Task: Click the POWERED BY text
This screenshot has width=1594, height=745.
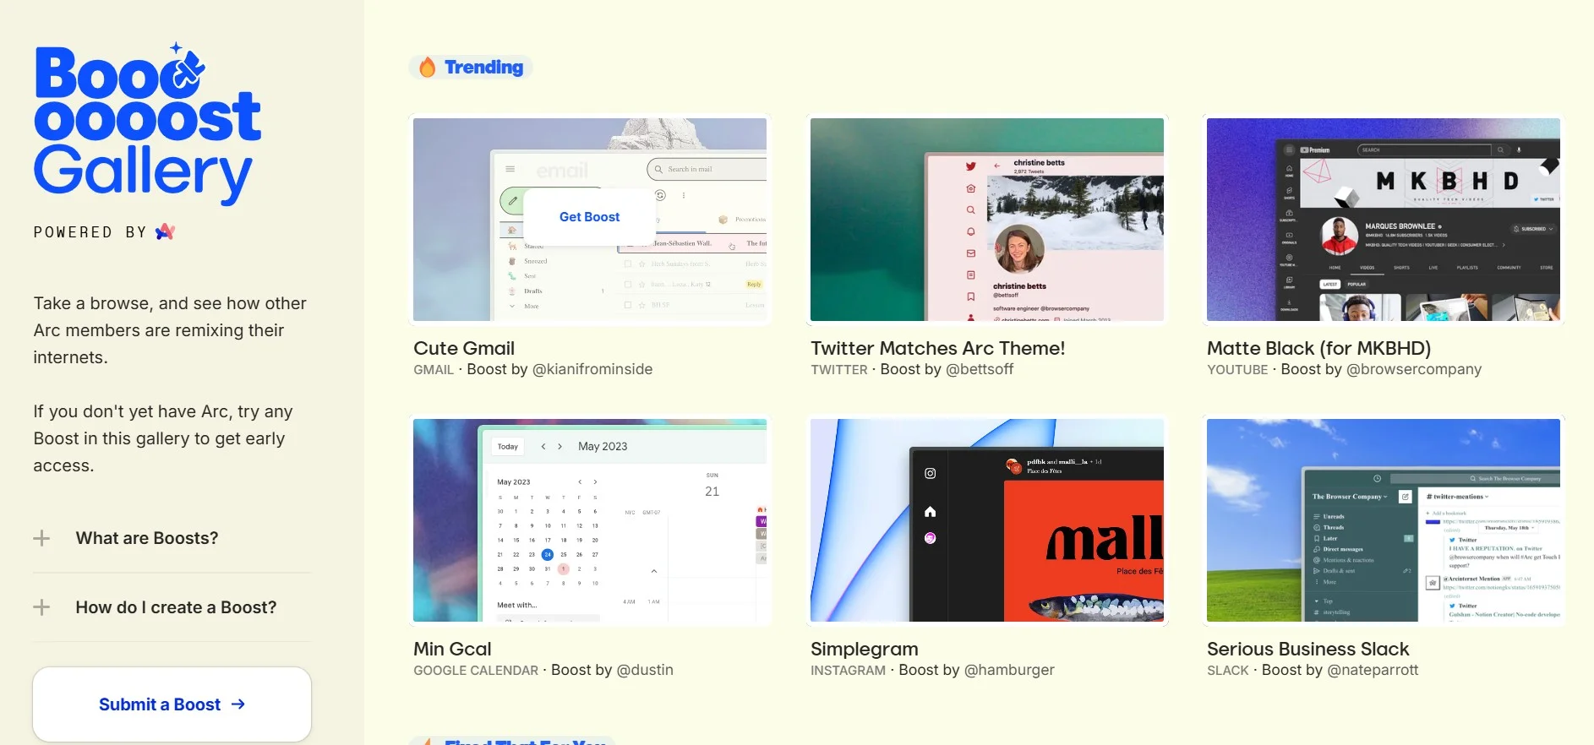Action: pyautogui.click(x=90, y=232)
